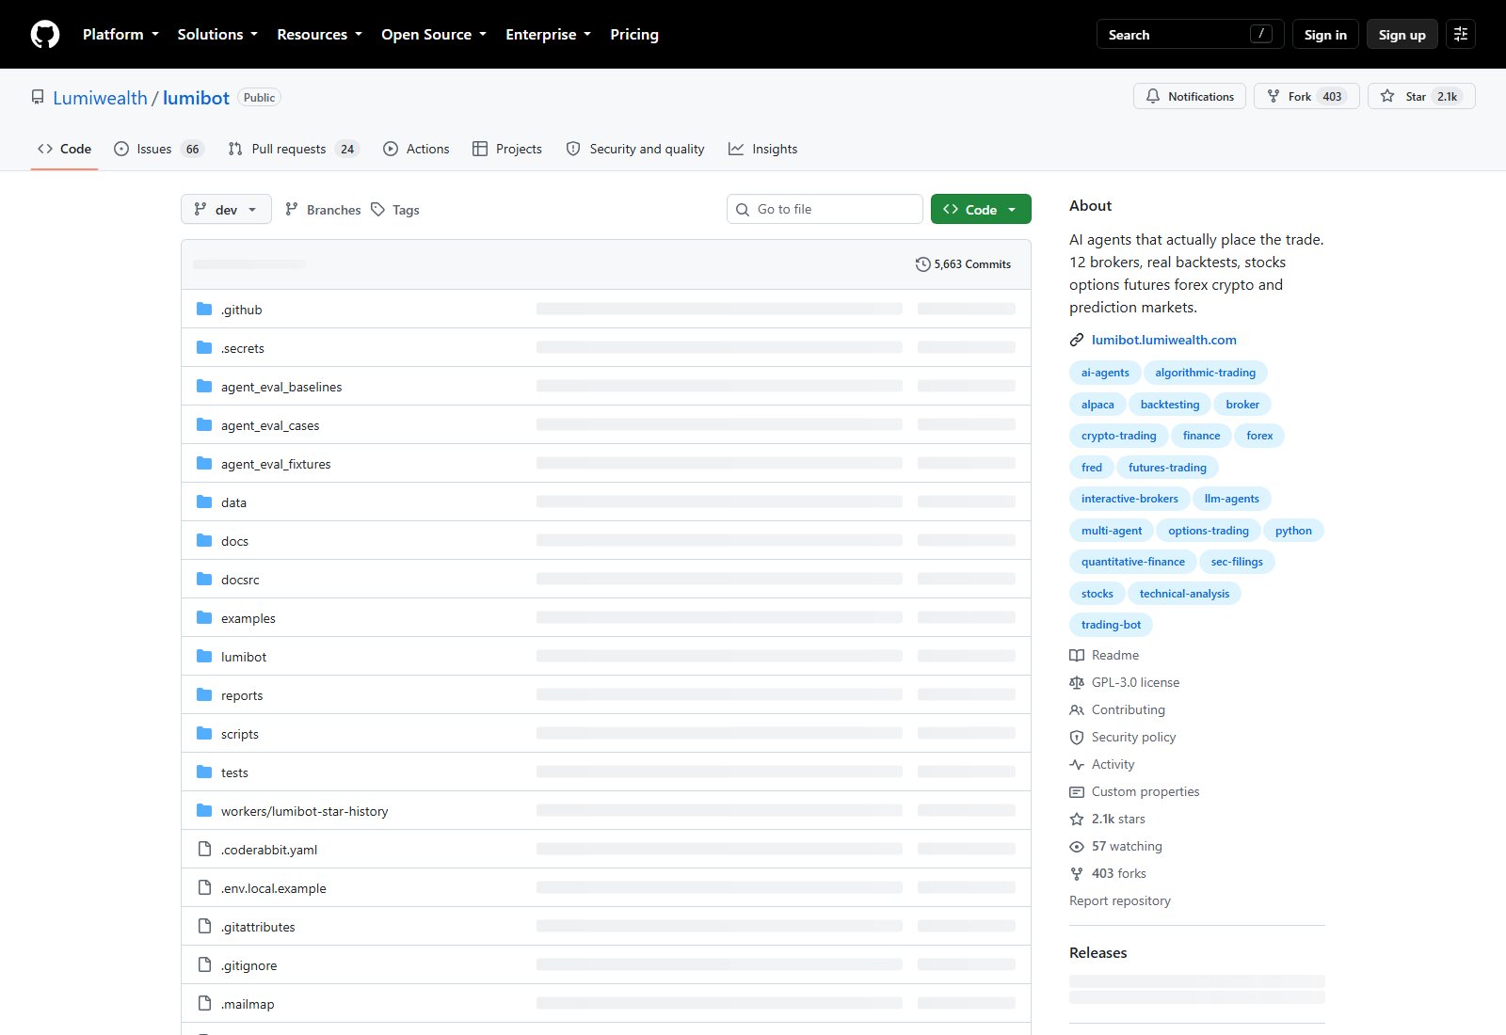Open the .gitattributes file
The height and width of the screenshot is (1035, 1506).
(x=258, y=927)
